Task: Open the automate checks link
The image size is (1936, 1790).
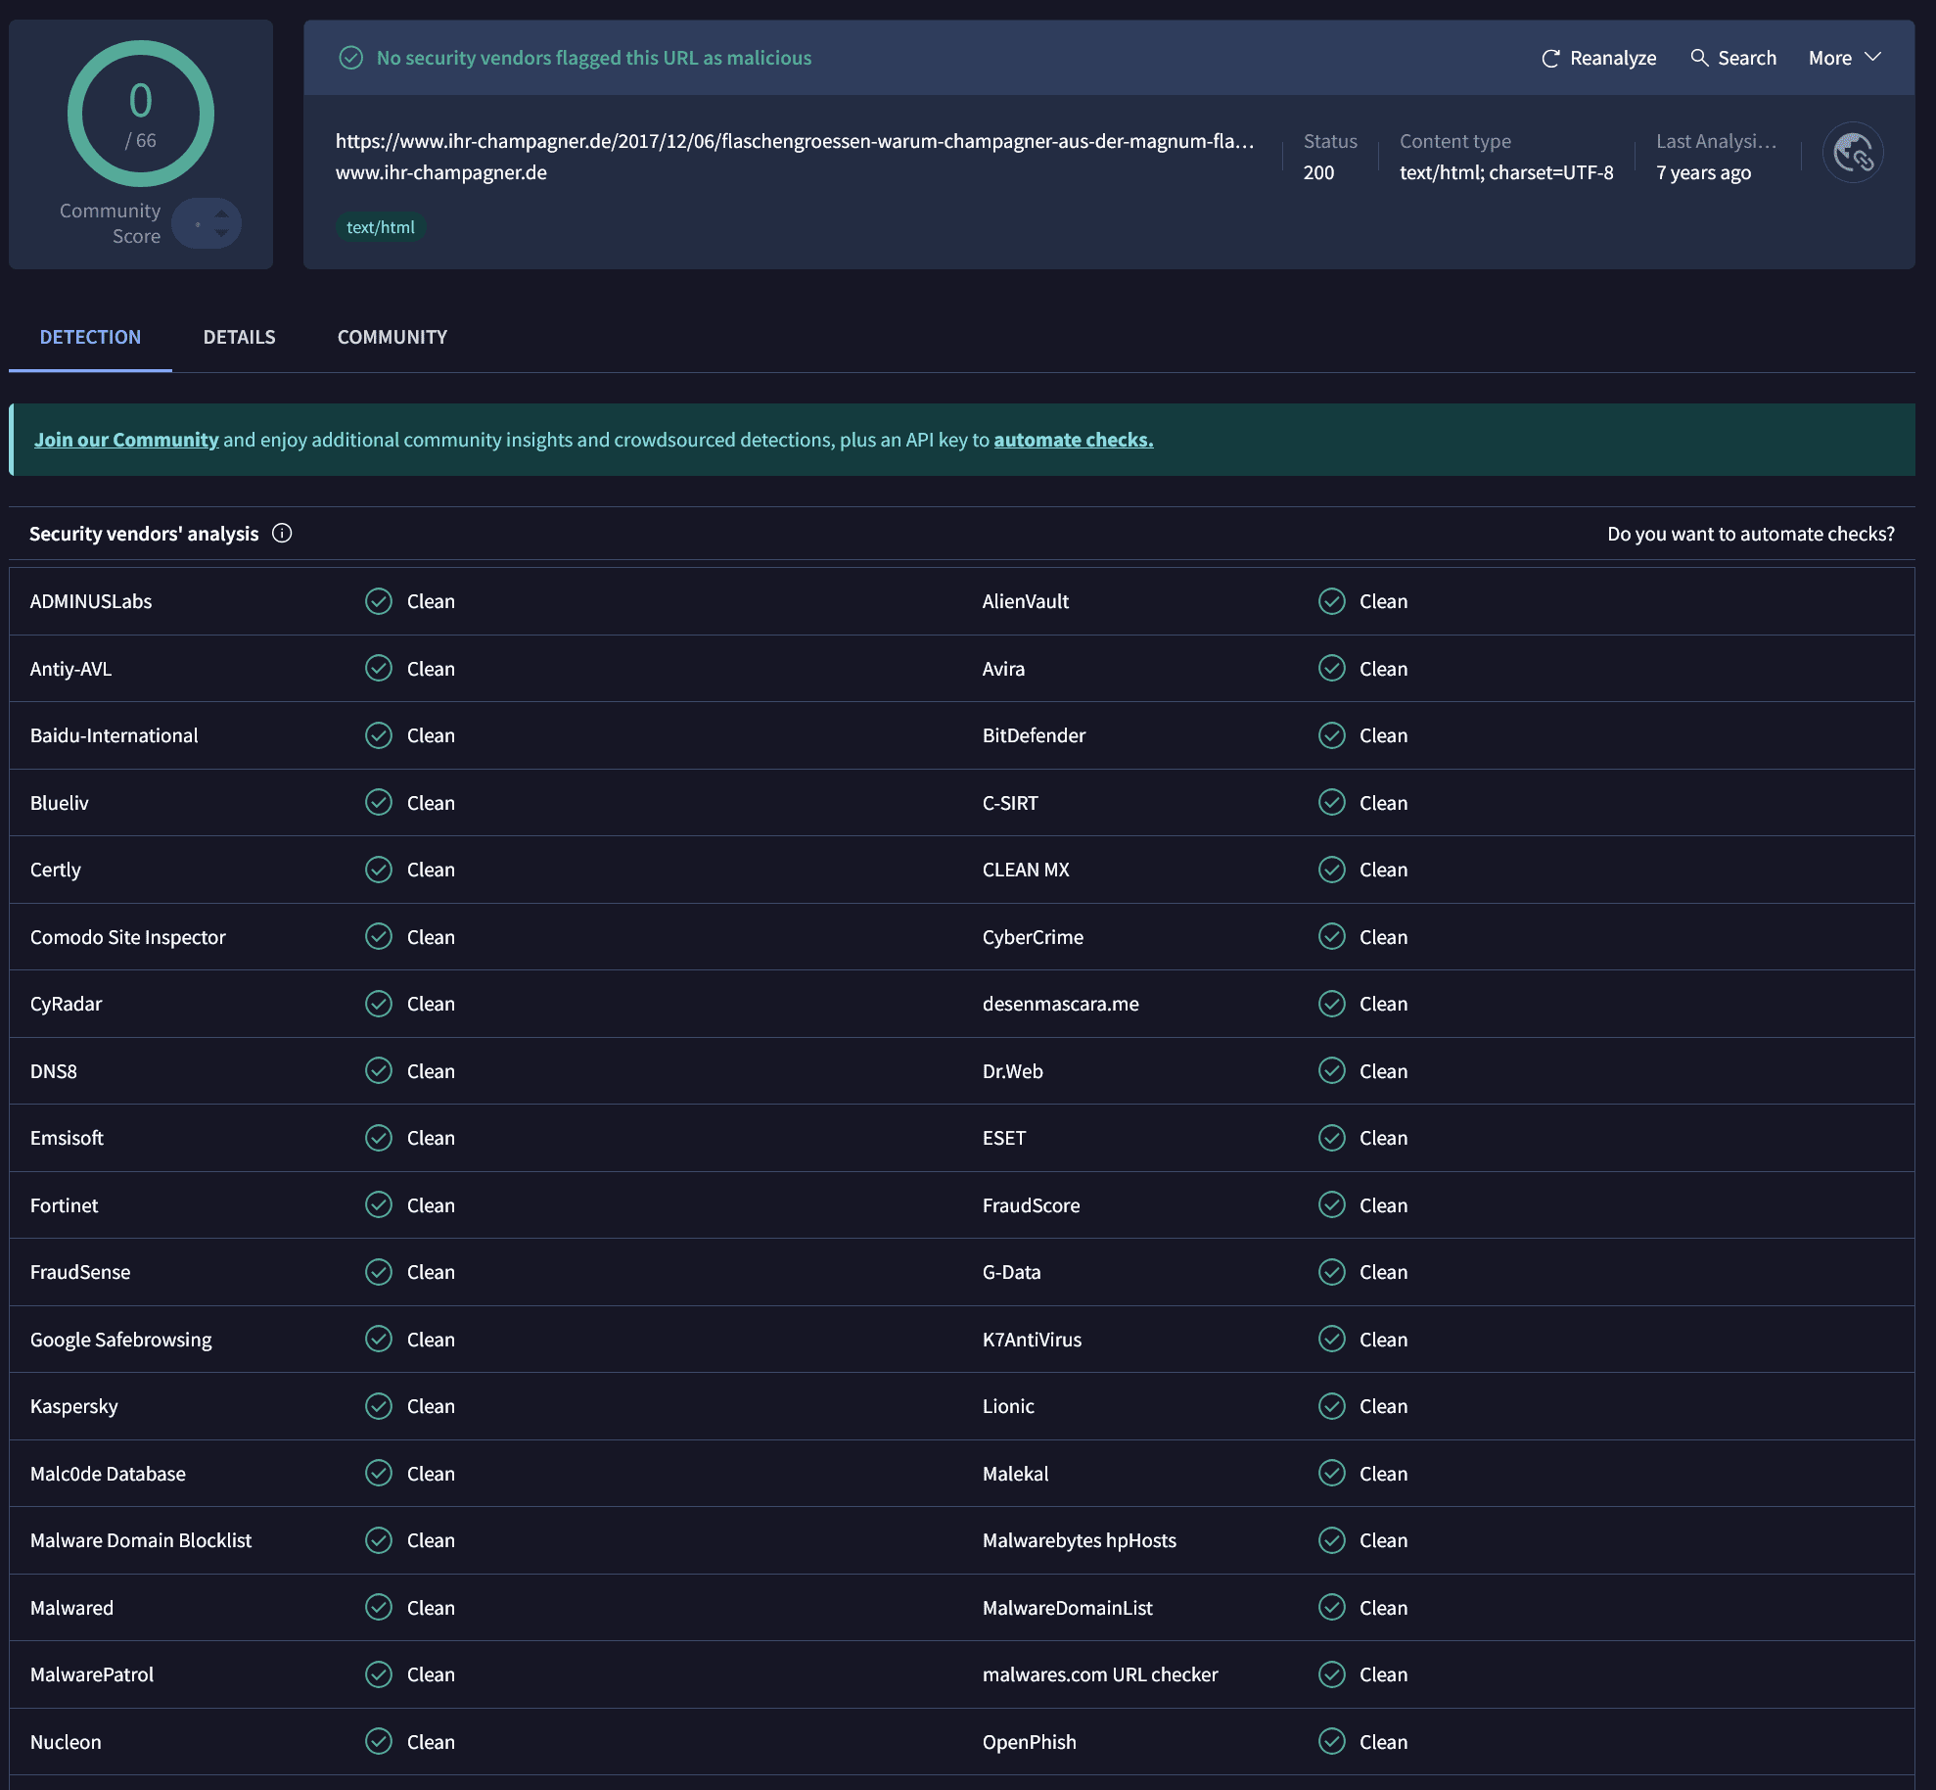Action: click(x=1073, y=440)
